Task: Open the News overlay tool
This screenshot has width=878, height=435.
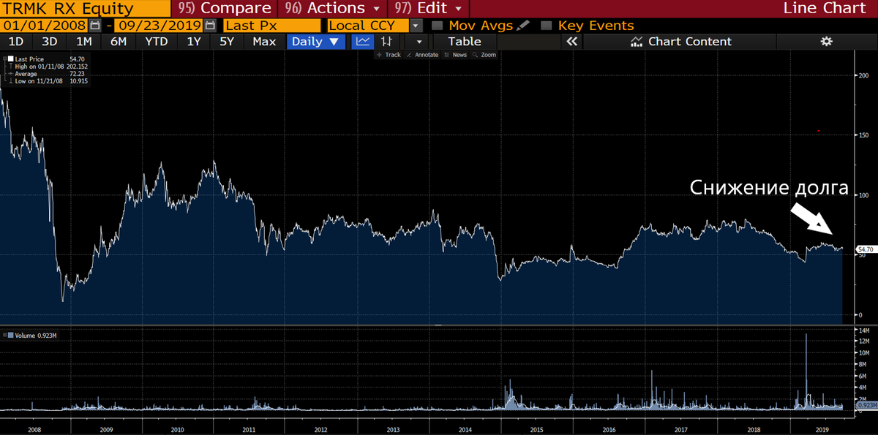Action: click(x=455, y=55)
